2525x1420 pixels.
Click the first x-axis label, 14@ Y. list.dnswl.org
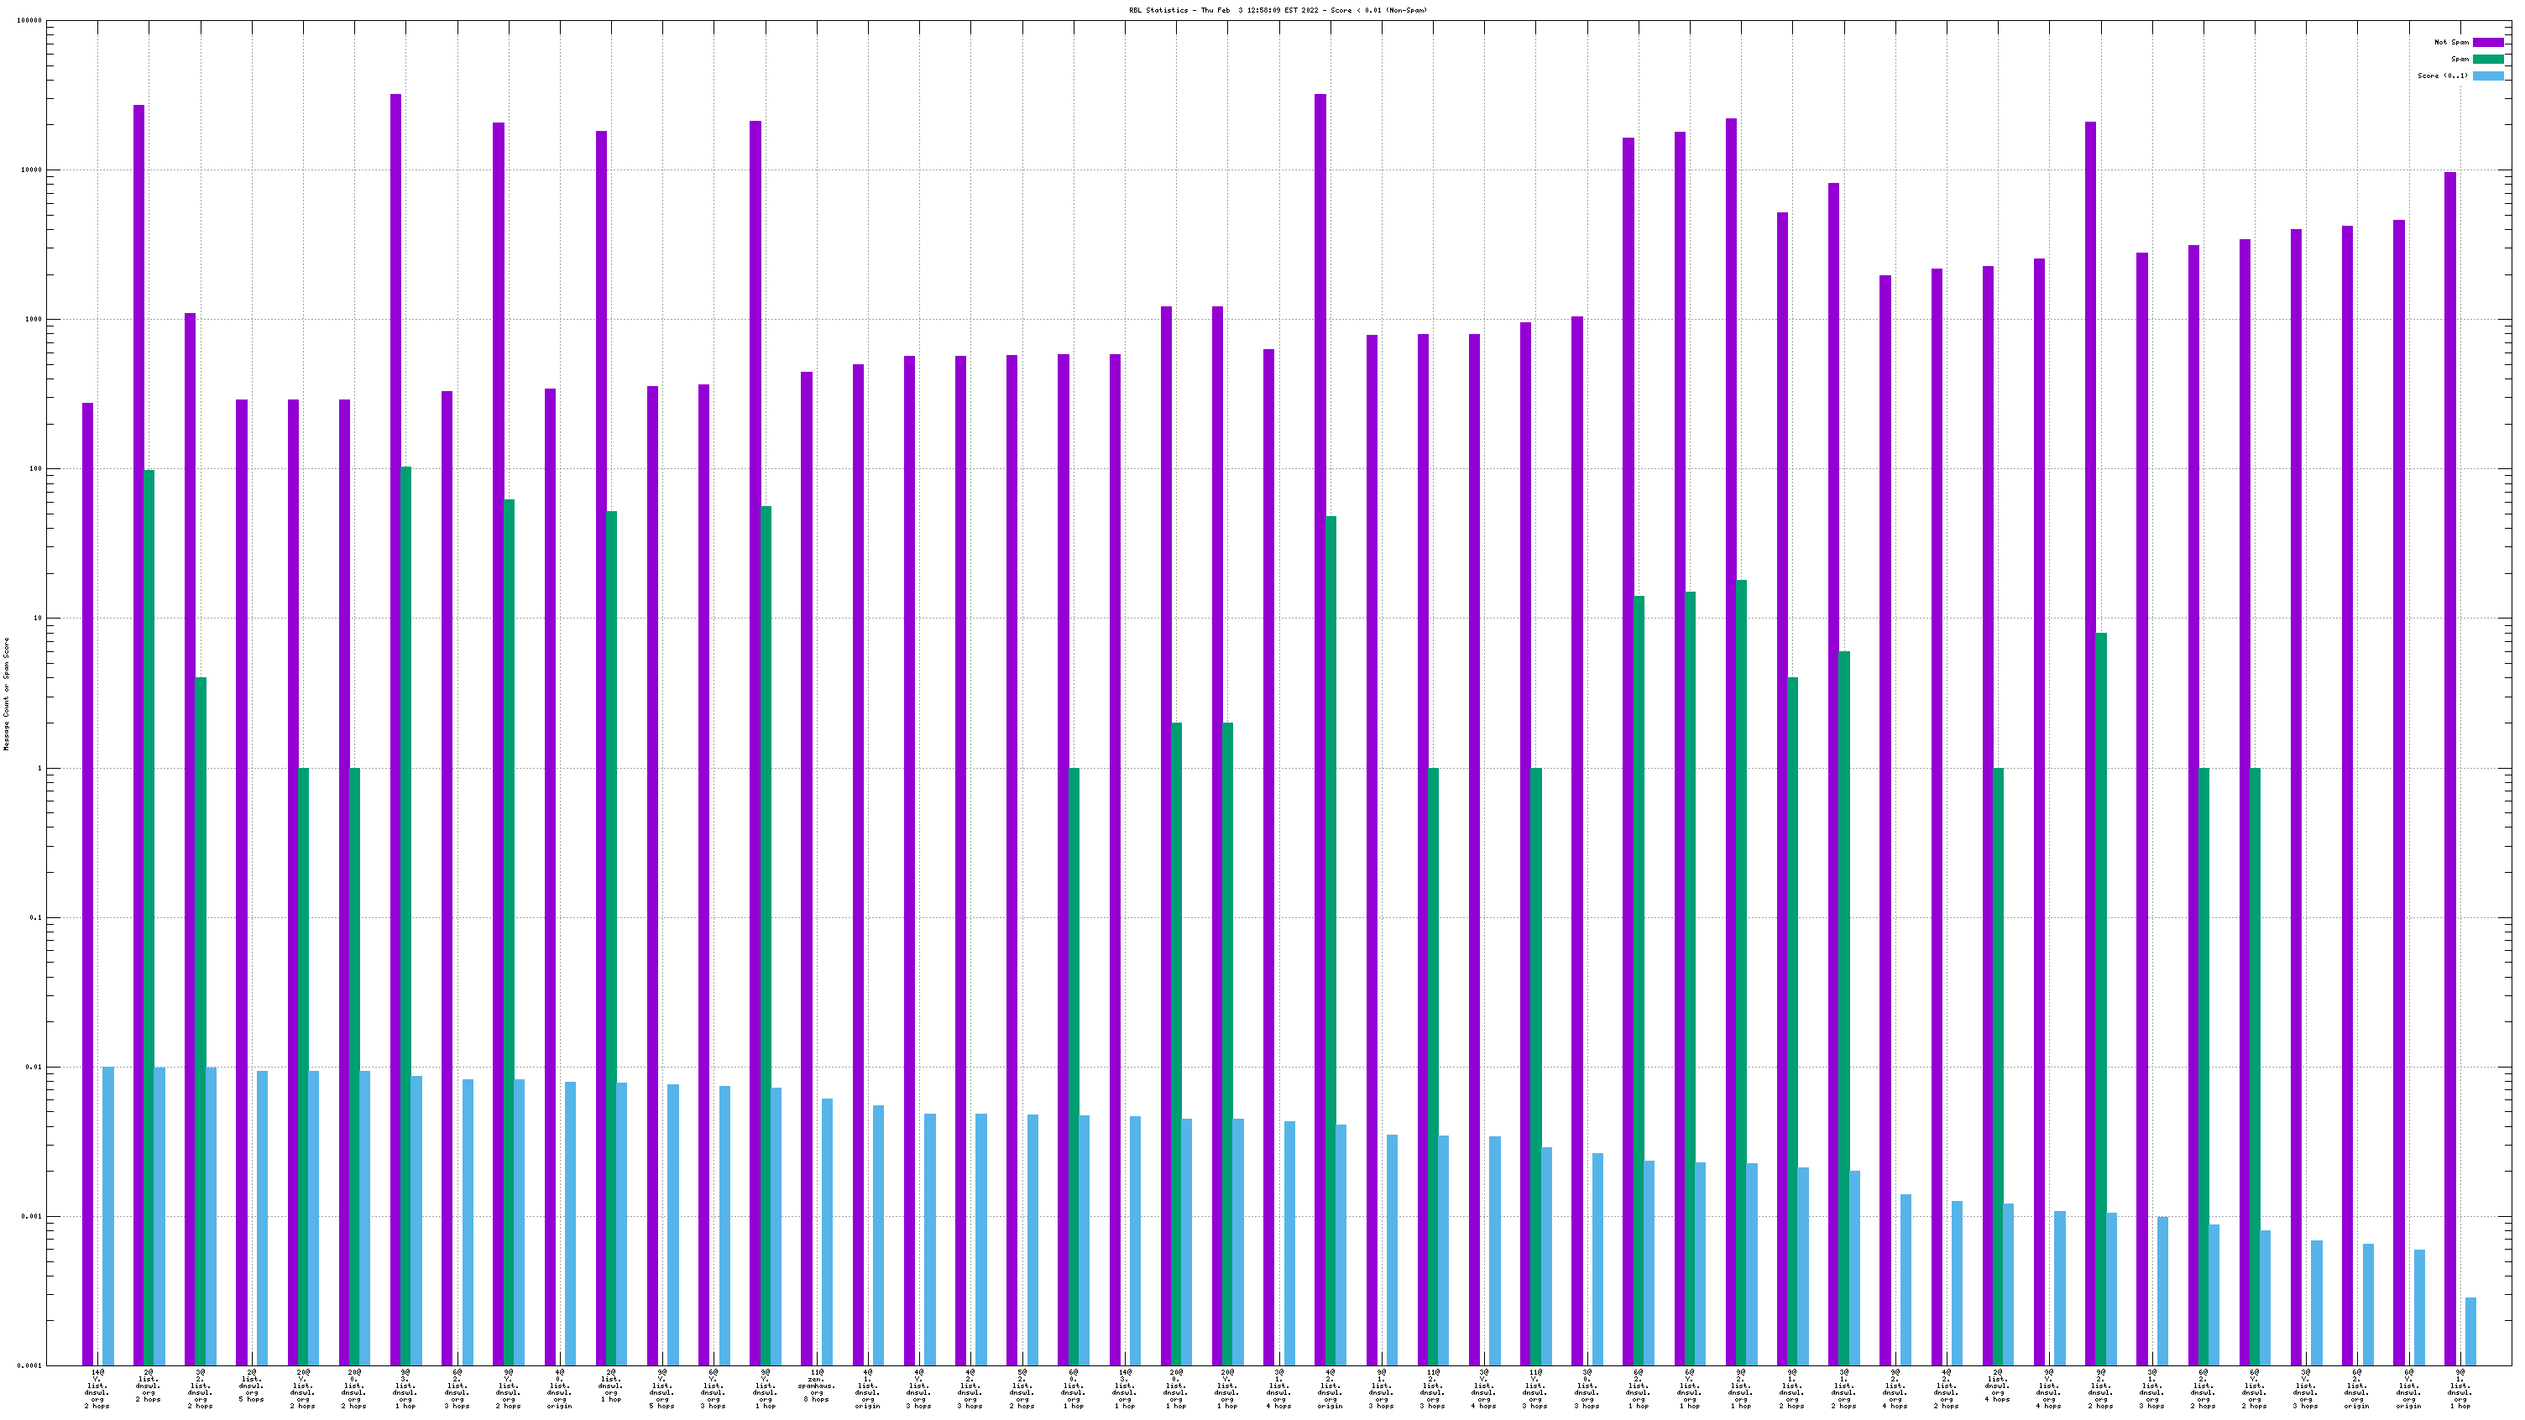coord(97,1389)
